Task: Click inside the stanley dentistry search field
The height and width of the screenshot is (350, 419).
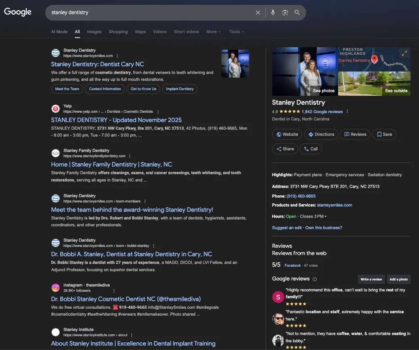Action: (x=150, y=13)
